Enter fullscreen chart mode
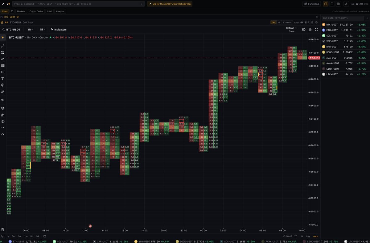 [316, 30]
